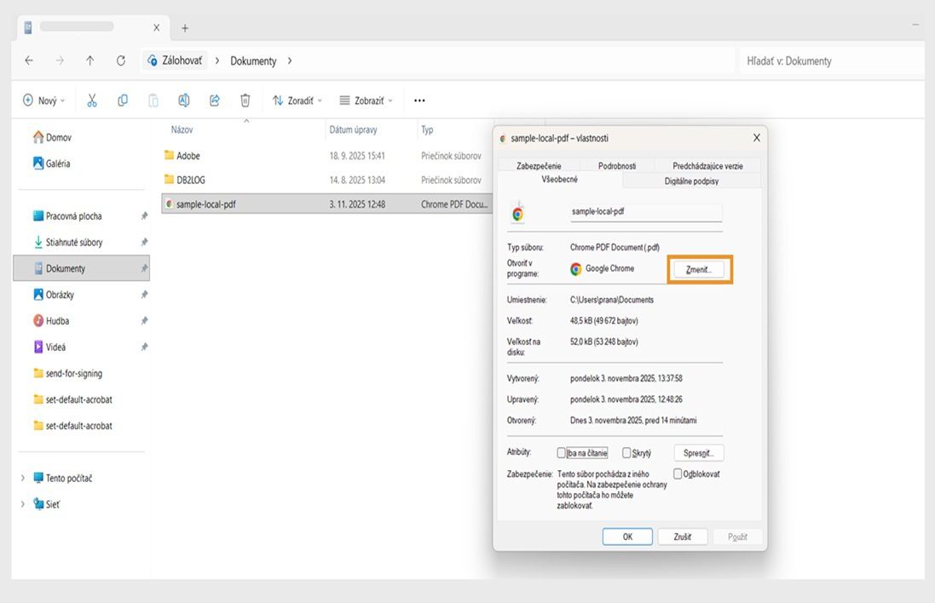
Task: Open the three-dot more options menu
Action: point(420,100)
